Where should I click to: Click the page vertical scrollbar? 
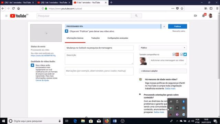(x=219, y=46)
